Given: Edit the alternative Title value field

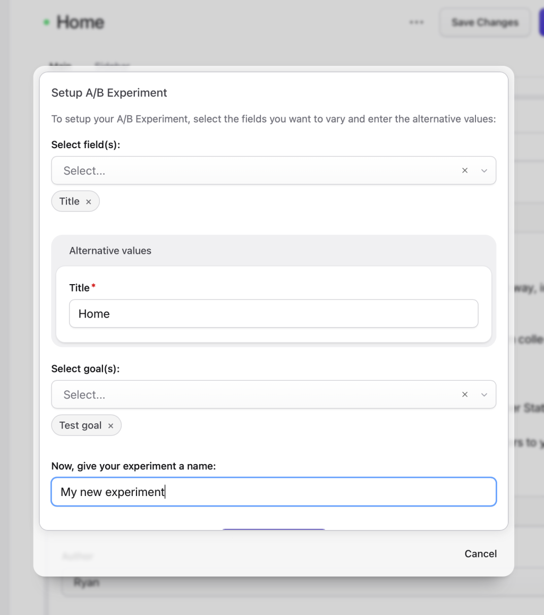Looking at the screenshot, I should [273, 314].
